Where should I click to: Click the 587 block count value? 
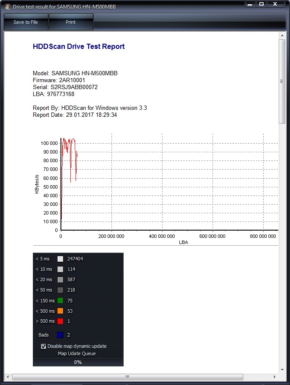click(71, 279)
